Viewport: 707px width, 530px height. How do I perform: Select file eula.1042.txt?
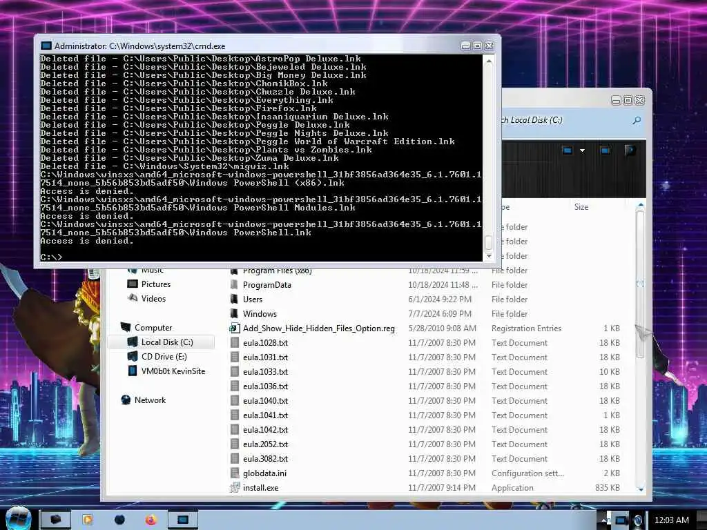(265, 429)
